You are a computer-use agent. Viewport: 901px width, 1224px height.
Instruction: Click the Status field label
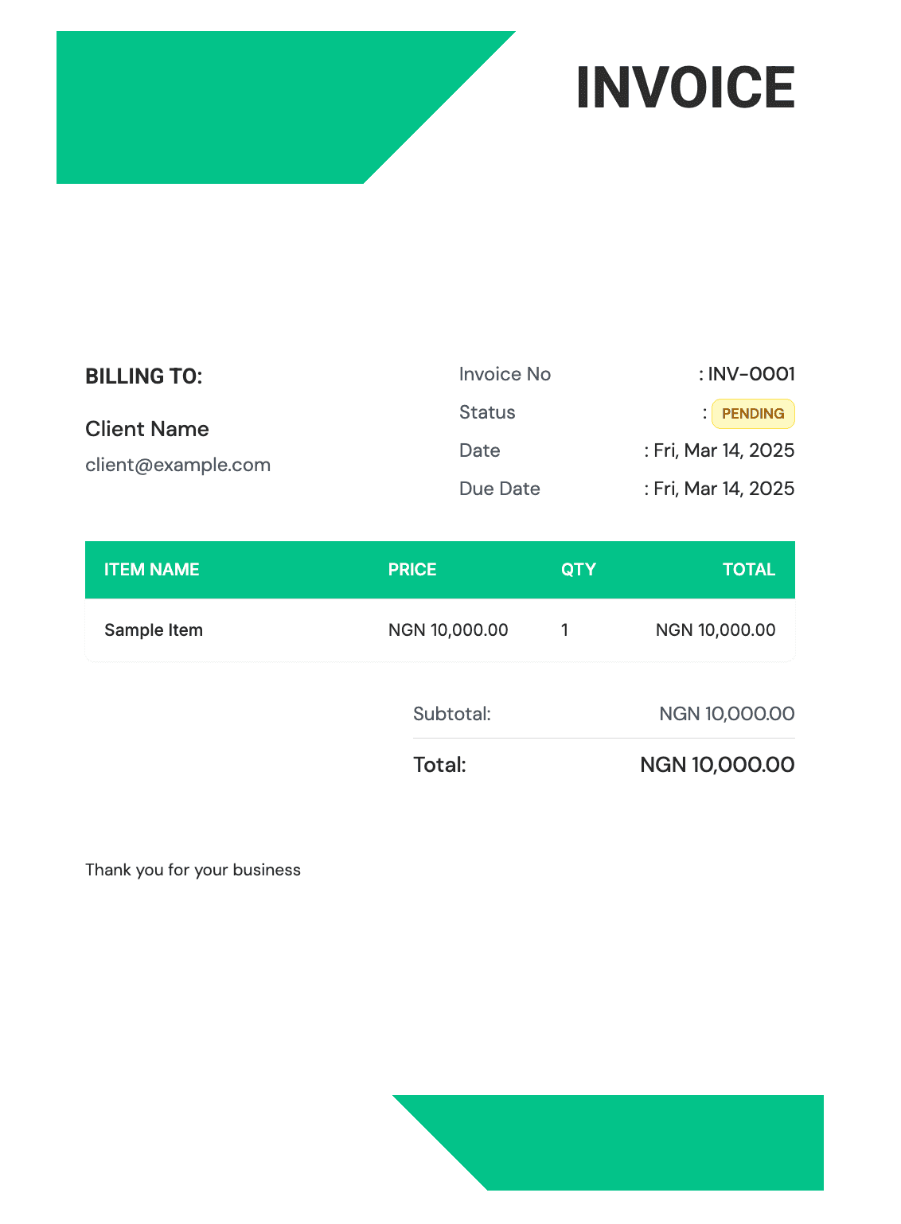tap(487, 412)
